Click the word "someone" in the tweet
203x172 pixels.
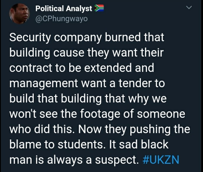pyautogui.click(x=161, y=114)
